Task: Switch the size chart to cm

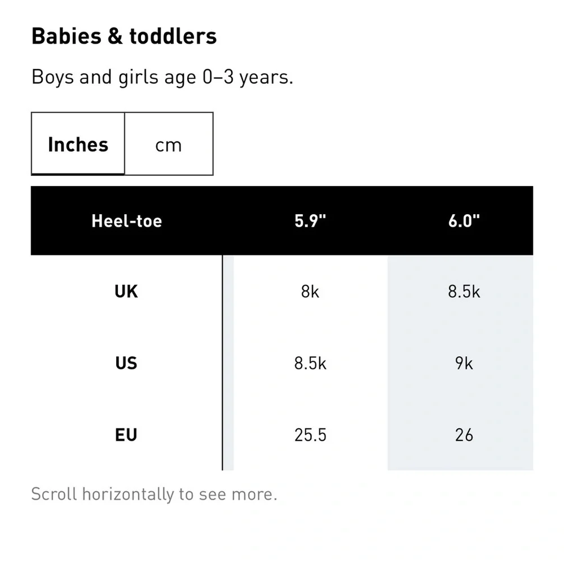Action: click(169, 143)
